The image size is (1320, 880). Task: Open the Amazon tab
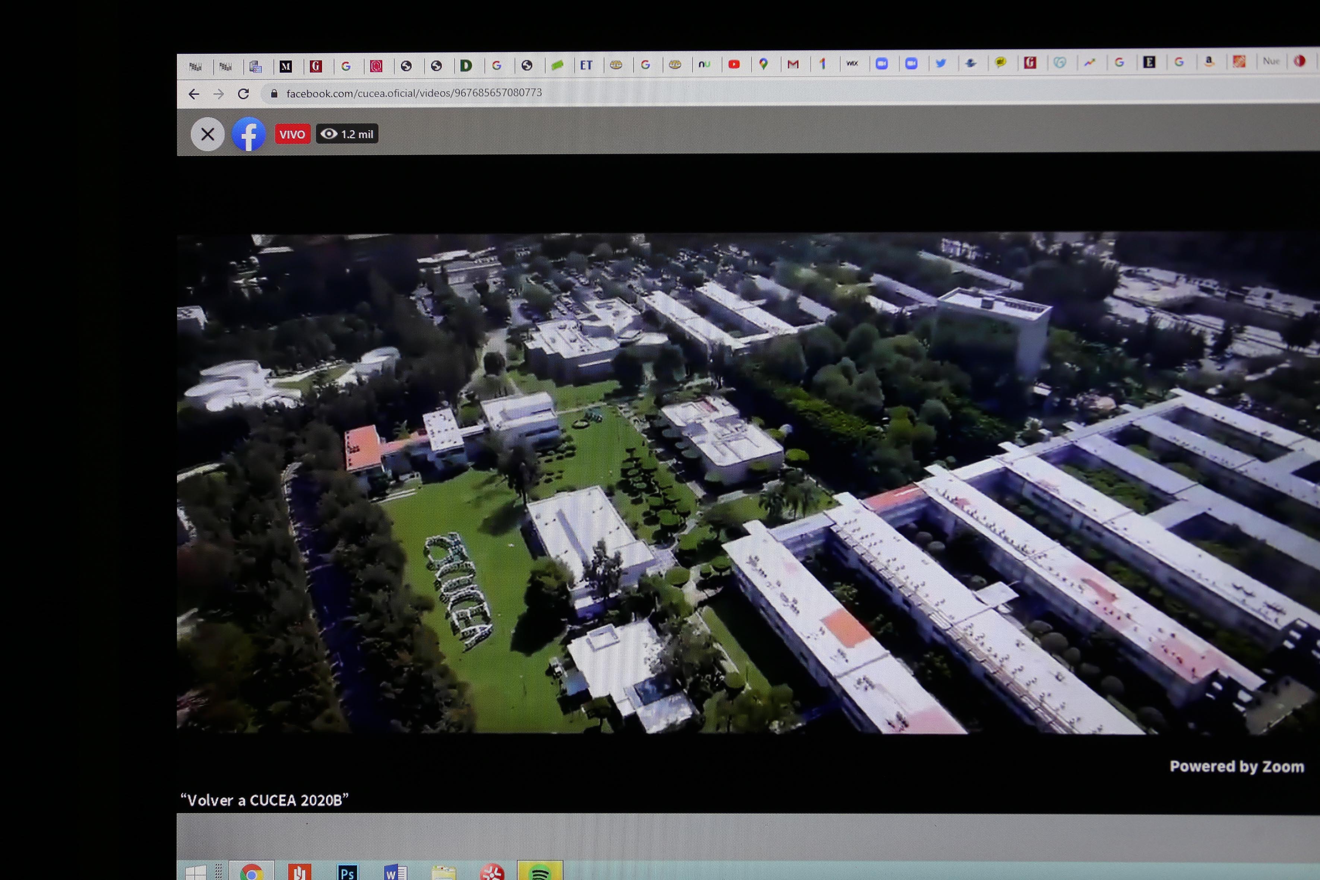click(1209, 62)
